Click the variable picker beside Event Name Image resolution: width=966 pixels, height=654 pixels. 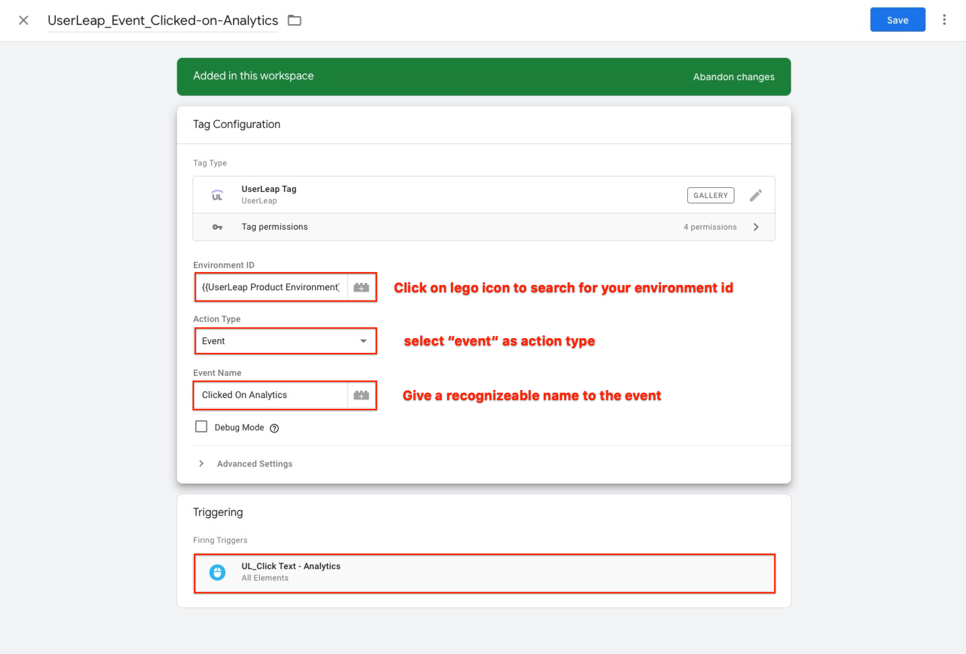(x=361, y=395)
